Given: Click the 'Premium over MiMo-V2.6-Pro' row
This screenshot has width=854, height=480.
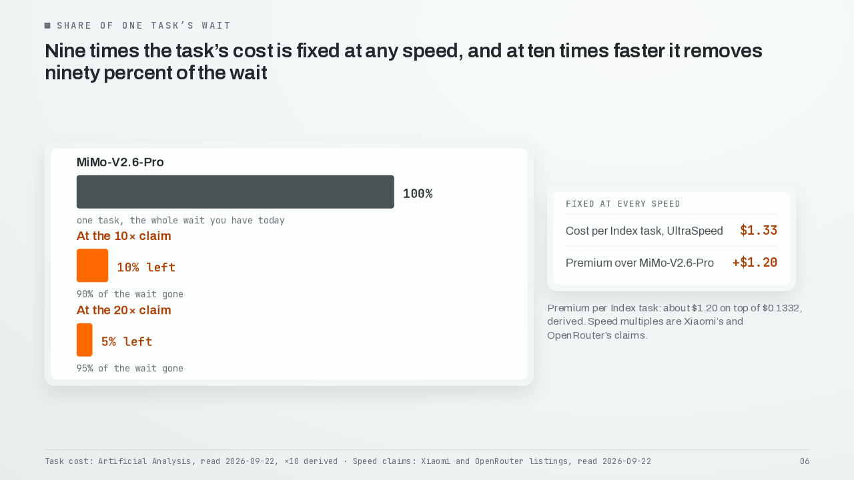Looking at the screenshot, I should [671, 263].
